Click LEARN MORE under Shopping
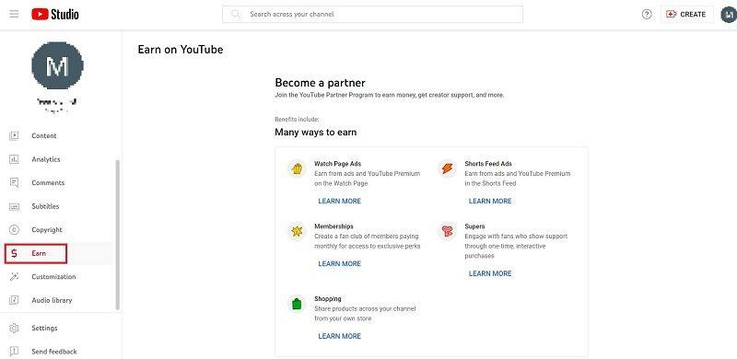737x359 pixels. (339, 336)
